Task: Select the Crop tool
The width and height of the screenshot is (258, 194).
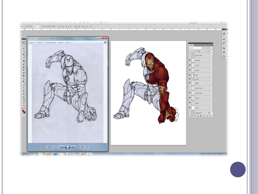Action: click(x=24, y=54)
